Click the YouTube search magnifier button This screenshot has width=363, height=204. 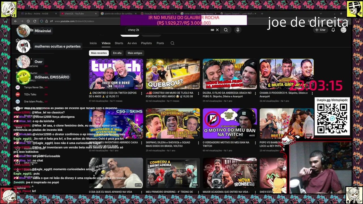tap(226, 30)
